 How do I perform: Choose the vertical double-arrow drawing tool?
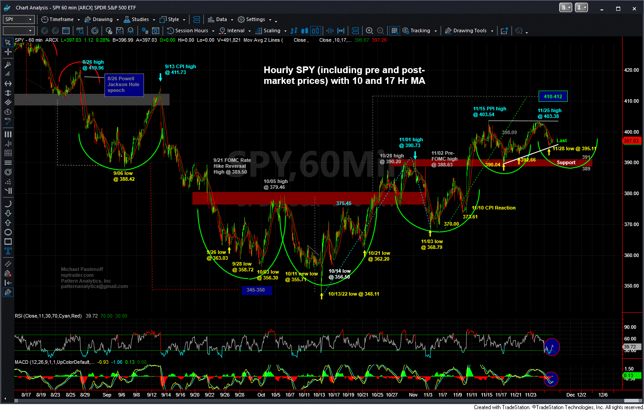(x=8, y=93)
